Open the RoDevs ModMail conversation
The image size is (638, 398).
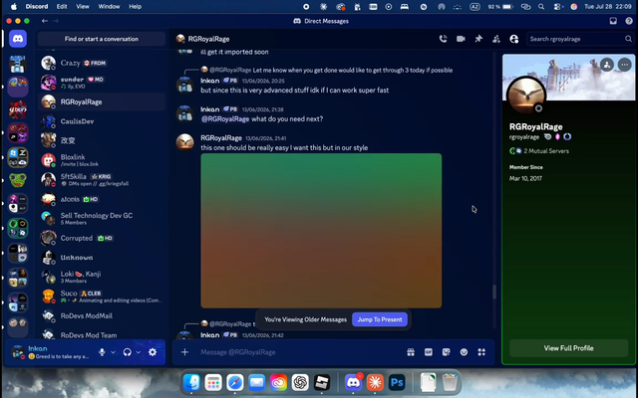[x=102, y=316]
